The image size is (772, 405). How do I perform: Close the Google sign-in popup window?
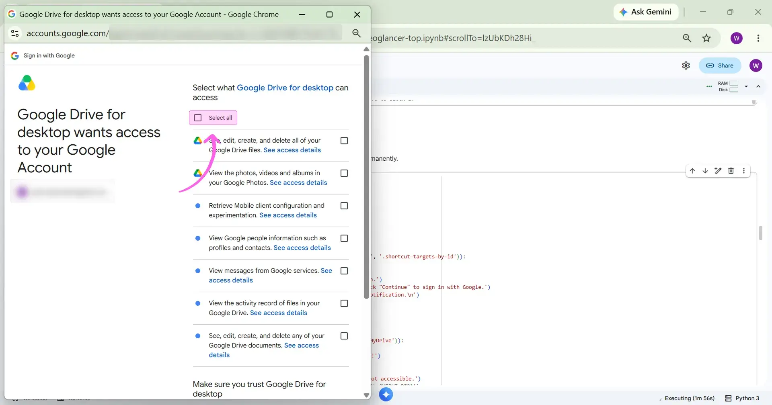click(357, 14)
